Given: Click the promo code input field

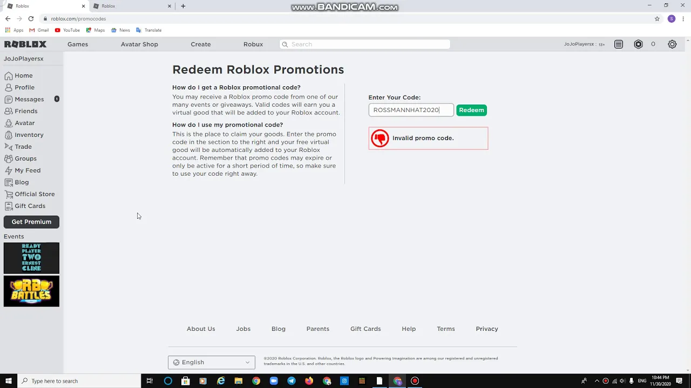Looking at the screenshot, I should (x=411, y=110).
